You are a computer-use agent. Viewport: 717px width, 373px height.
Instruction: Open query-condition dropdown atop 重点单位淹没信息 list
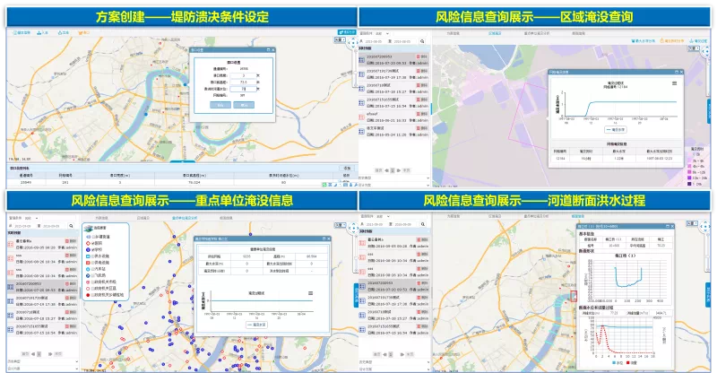click(x=31, y=218)
